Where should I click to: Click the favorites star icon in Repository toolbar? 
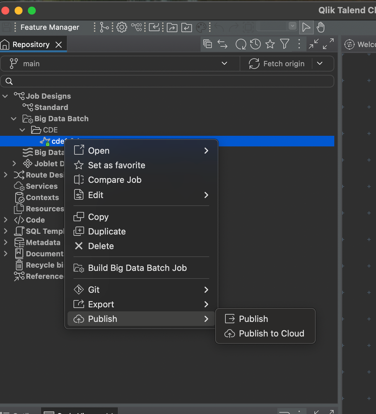click(x=270, y=44)
